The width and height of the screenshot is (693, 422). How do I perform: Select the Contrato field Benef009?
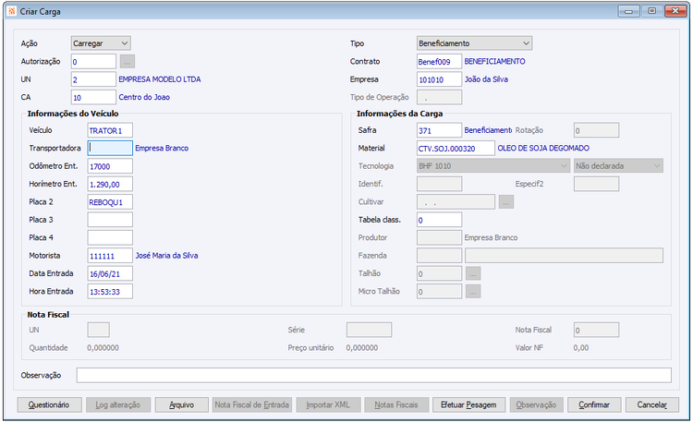point(439,62)
